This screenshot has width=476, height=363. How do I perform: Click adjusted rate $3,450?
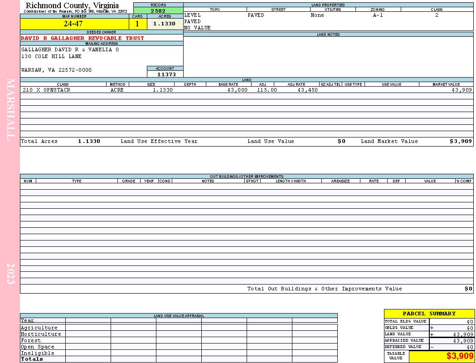(x=307, y=90)
